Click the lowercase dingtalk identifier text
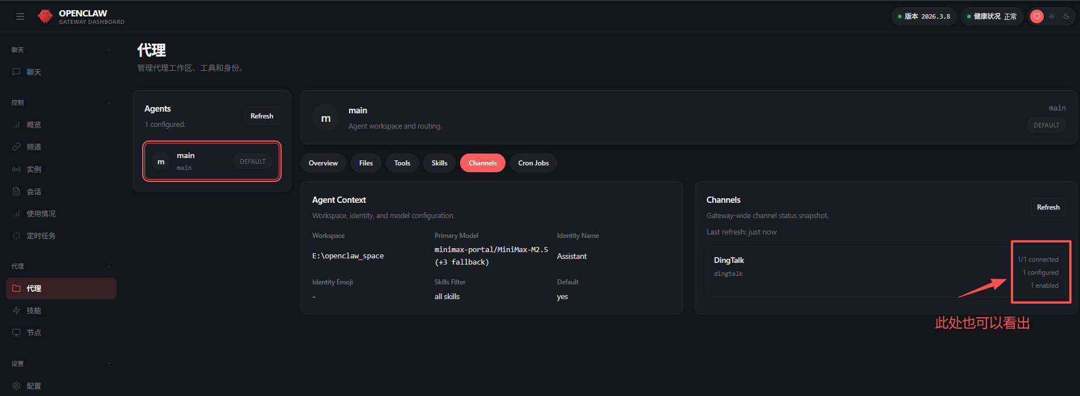The image size is (1080, 396). [x=728, y=274]
